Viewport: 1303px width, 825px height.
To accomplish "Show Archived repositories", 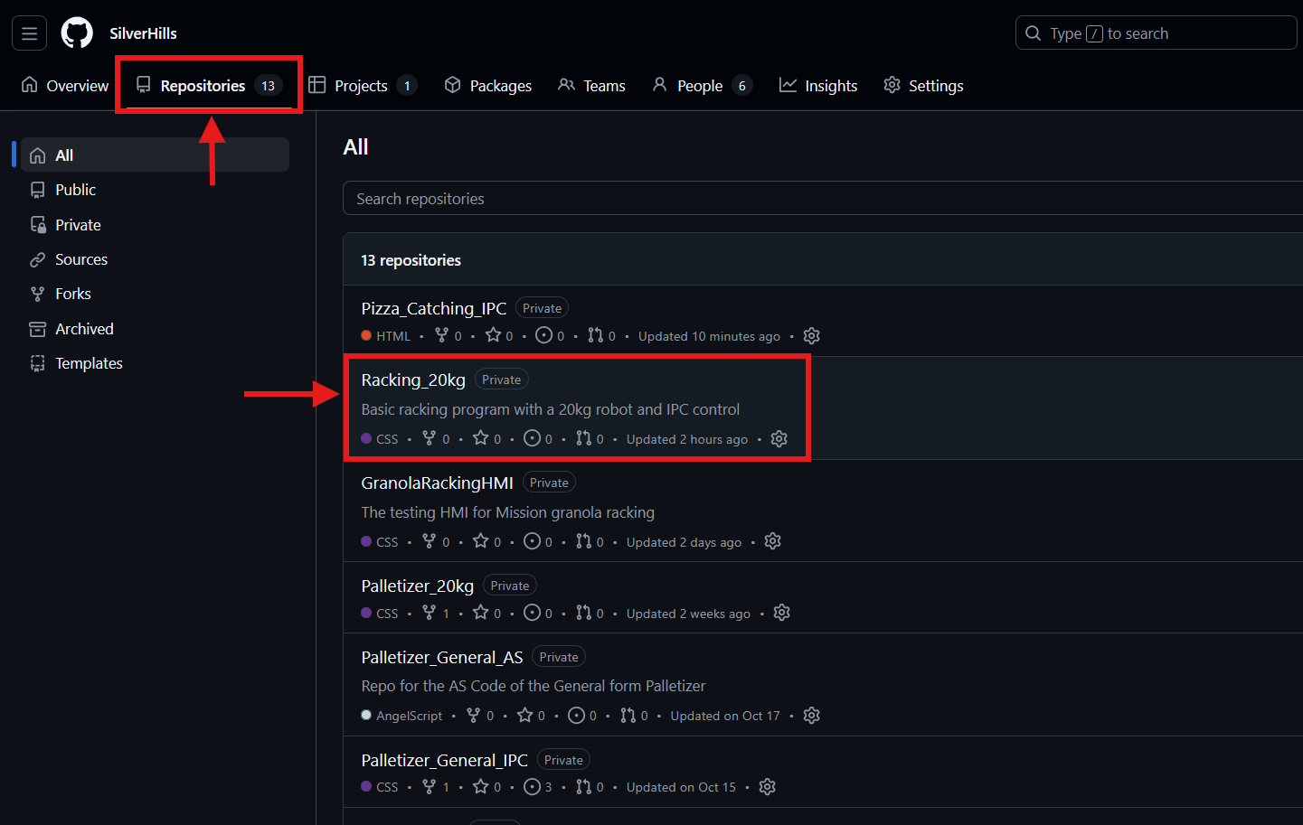I will click(155, 329).
